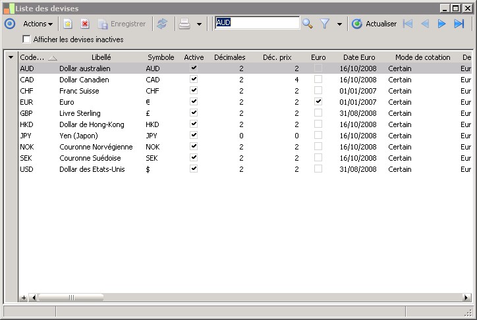Go to the next record arrow
Viewport: 477px width, 320px height.
442,24
